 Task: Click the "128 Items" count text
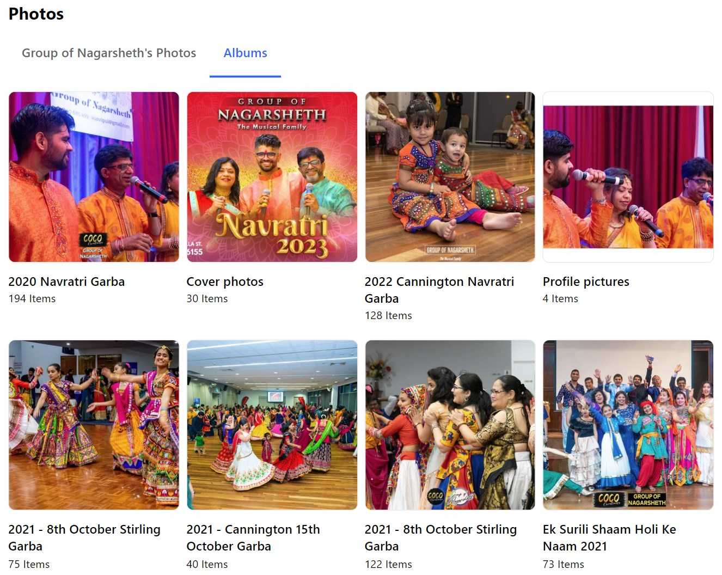tap(388, 315)
